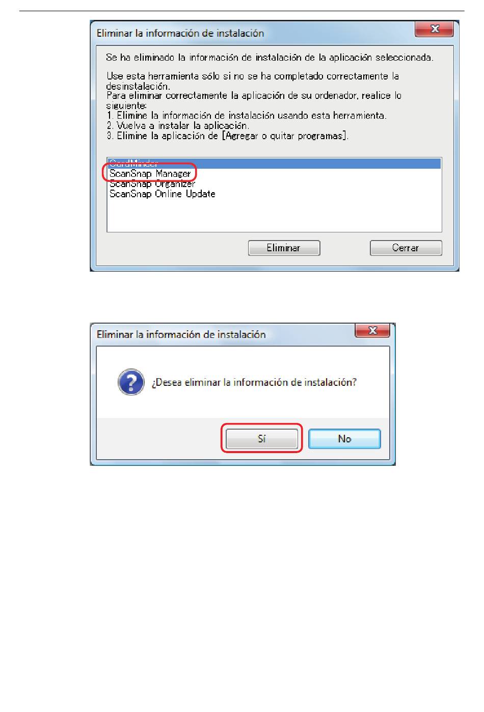
Task: Close the confirmation dialog with X
Action: click(x=372, y=331)
